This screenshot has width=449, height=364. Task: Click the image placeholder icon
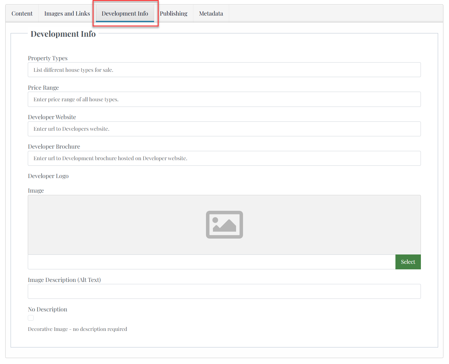click(x=224, y=225)
